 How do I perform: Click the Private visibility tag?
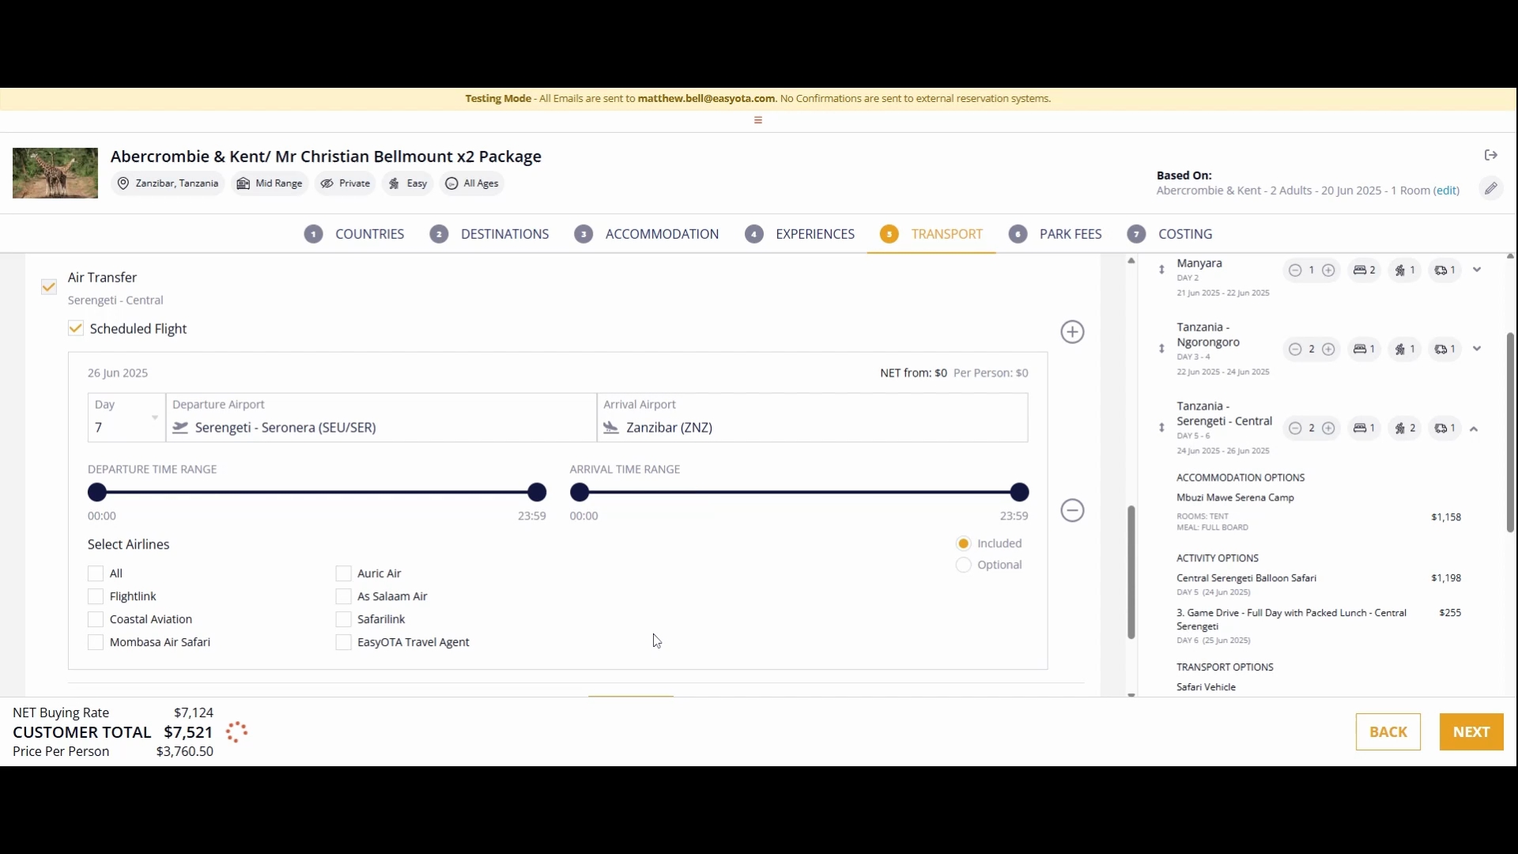point(346,183)
